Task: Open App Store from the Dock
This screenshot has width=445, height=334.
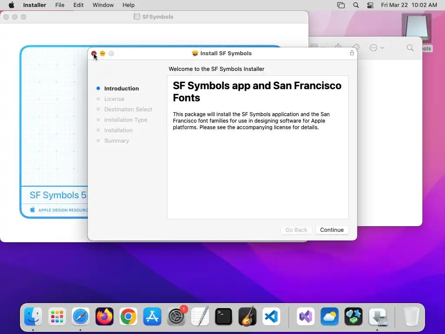Action: click(152, 316)
